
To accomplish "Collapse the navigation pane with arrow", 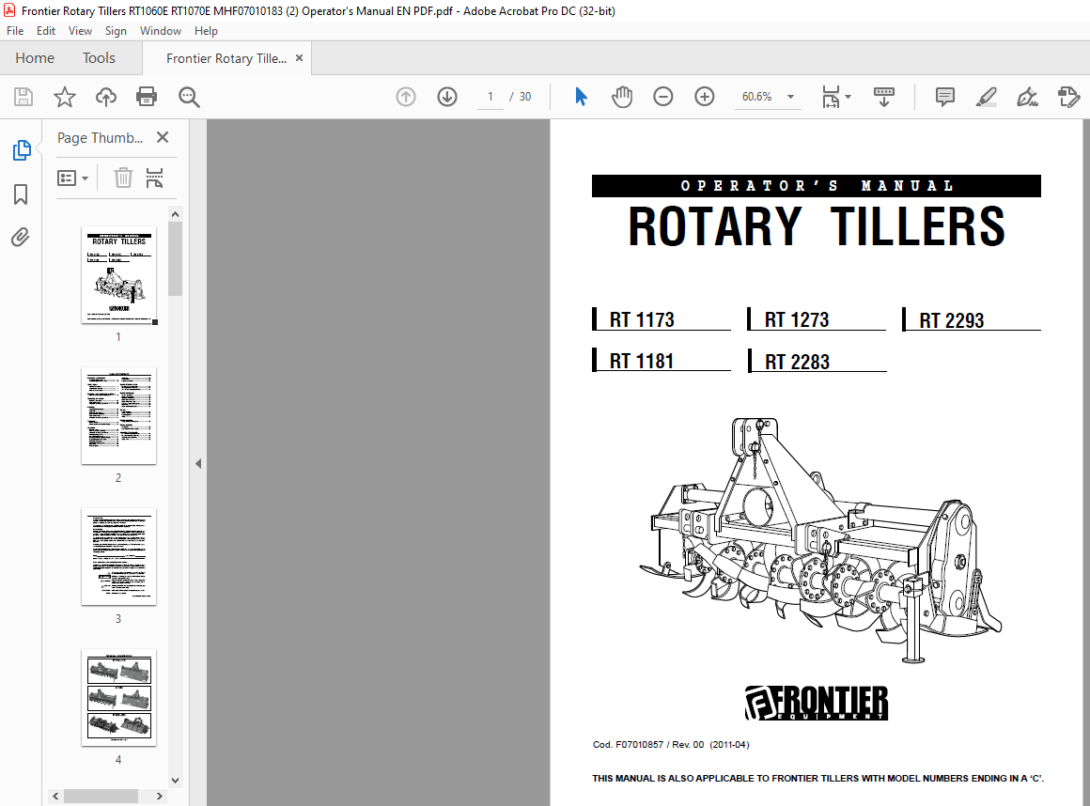I will pyautogui.click(x=198, y=463).
